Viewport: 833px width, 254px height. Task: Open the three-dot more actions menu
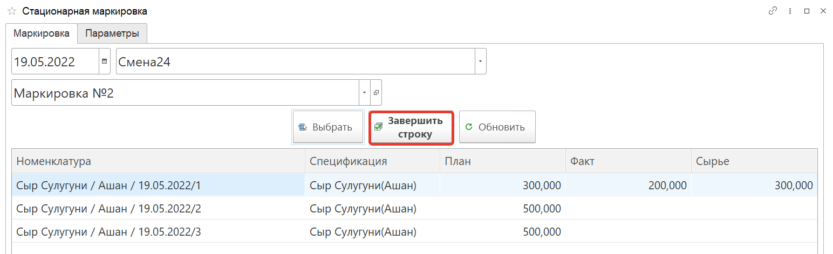(790, 11)
